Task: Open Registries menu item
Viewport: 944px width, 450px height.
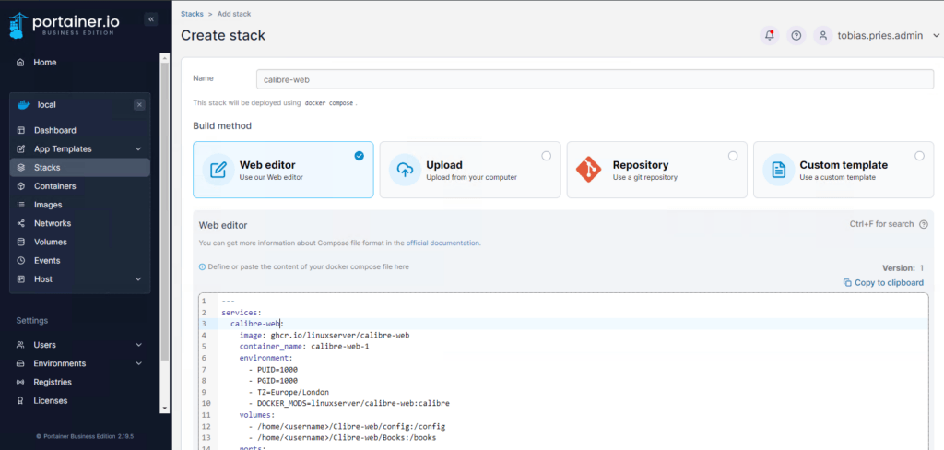Action: (x=53, y=383)
